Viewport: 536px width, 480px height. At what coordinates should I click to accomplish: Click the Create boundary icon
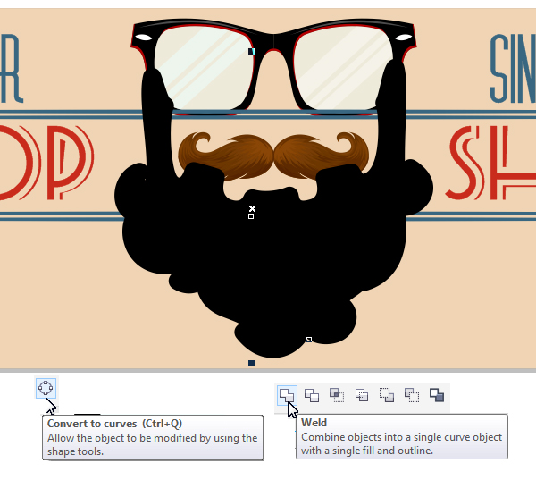437,394
